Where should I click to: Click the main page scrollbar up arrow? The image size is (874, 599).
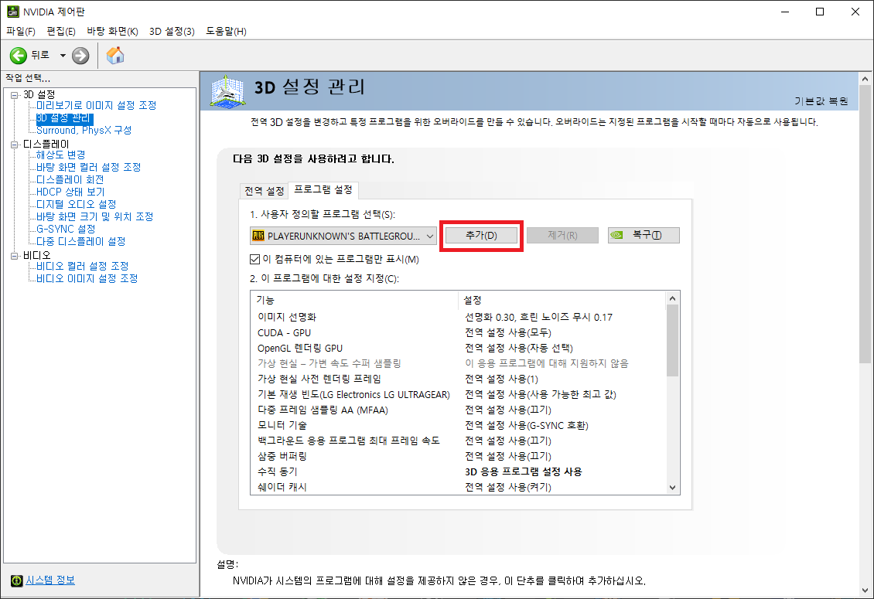point(865,79)
